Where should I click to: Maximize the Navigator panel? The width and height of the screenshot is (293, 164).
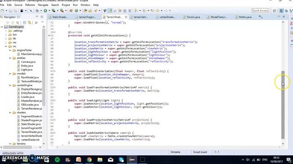pyautogui.click(x=42, y=17)
